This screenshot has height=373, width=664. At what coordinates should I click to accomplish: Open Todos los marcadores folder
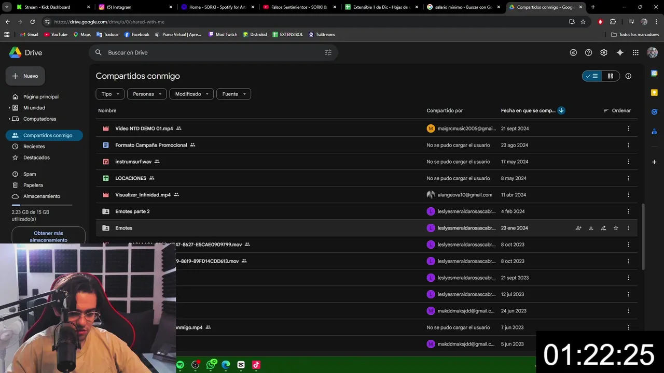tap(635, 35)
